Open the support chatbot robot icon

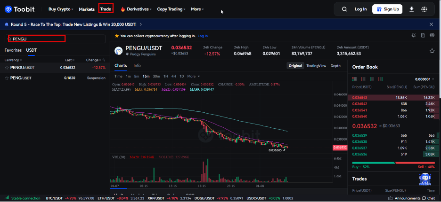(x=425, y=179)
